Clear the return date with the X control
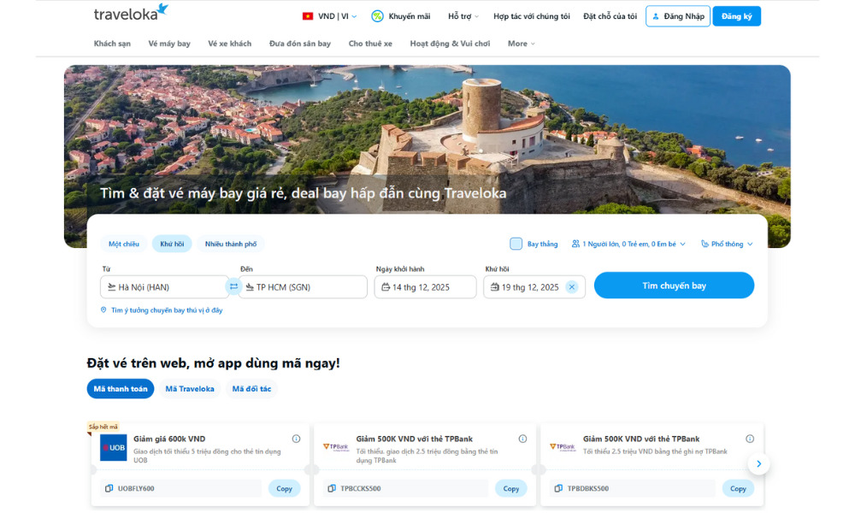 572,286
